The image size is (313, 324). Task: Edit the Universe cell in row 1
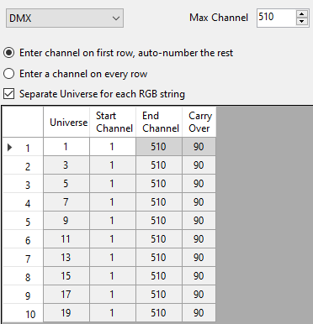(66, 147)
